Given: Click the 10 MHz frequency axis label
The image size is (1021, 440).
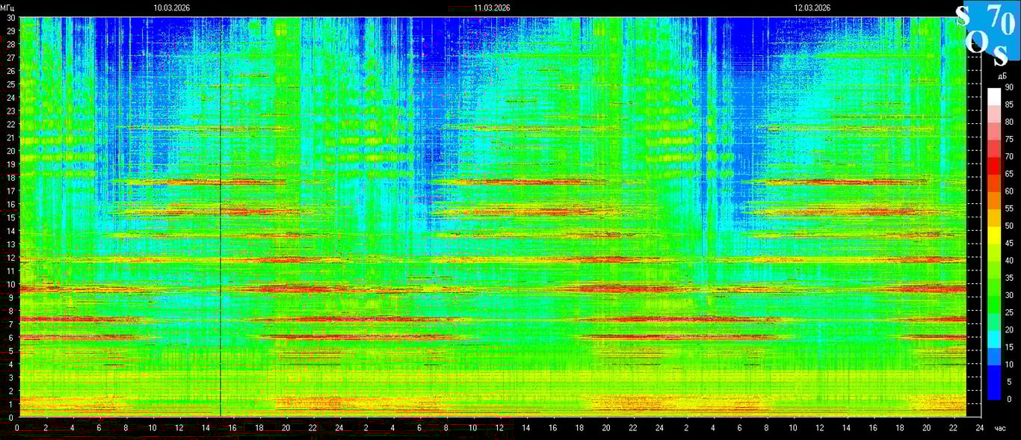Looking at the screenshot, I should click(x=10, y=285).
